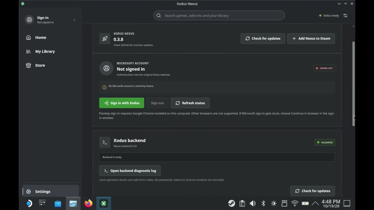Click the Refresh status button

pos(190,103)
